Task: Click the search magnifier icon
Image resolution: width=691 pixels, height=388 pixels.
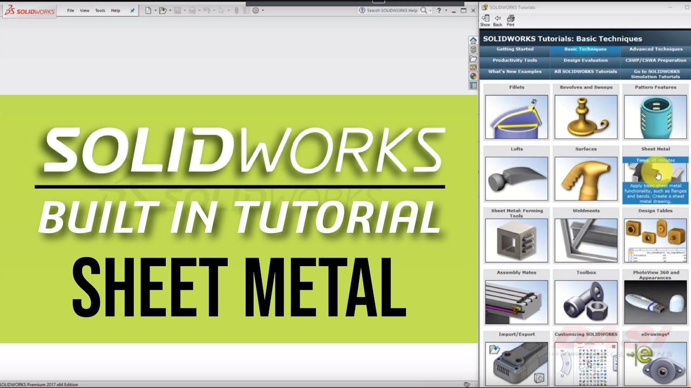Action: click(424, 10)
